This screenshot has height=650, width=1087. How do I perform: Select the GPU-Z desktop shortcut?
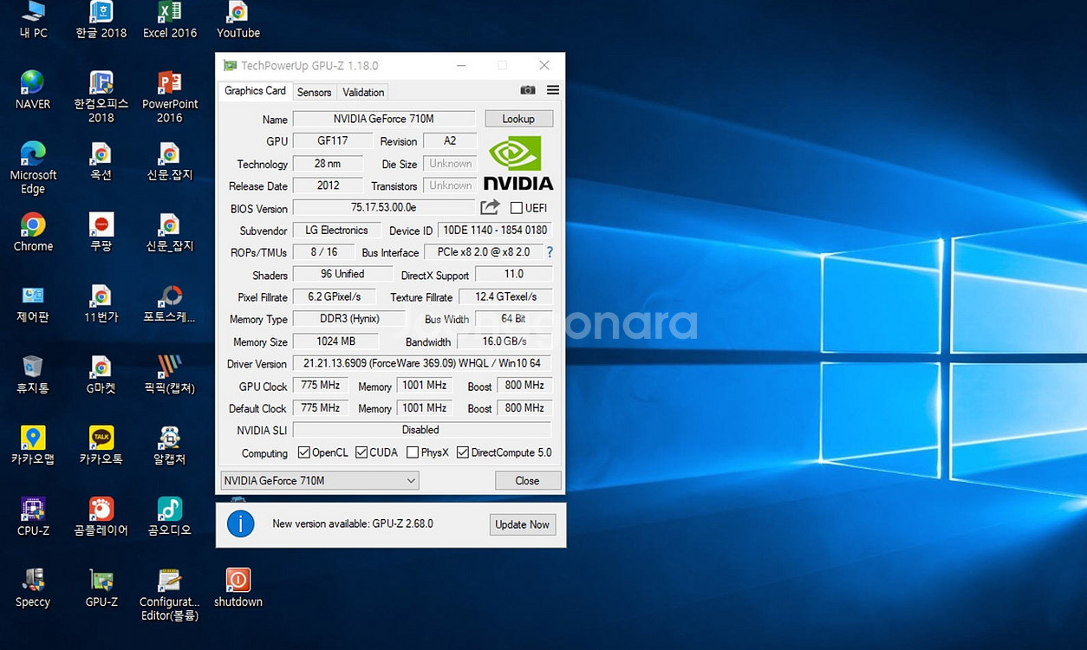[101, 588]
